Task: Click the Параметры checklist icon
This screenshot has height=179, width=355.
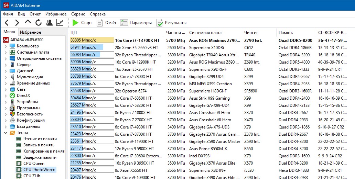Action: pos(124,23)
